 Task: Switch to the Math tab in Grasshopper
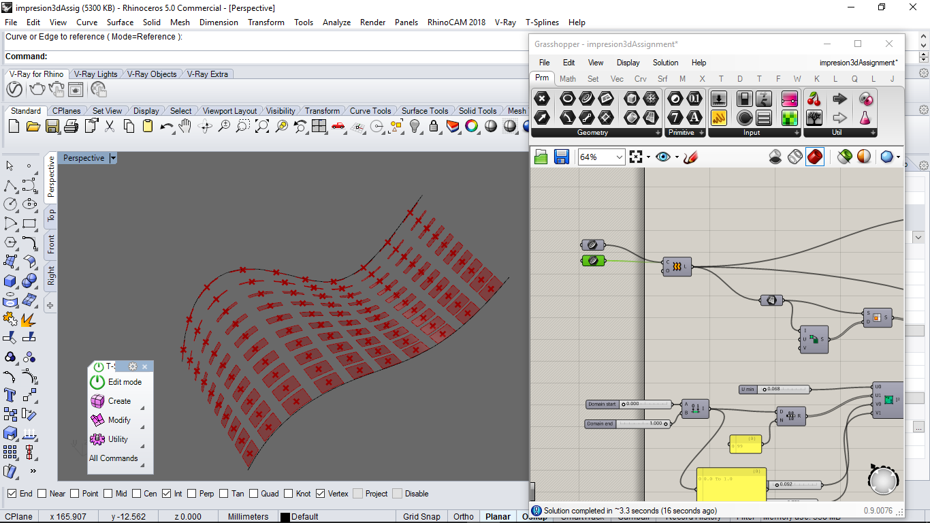[568, 78]
